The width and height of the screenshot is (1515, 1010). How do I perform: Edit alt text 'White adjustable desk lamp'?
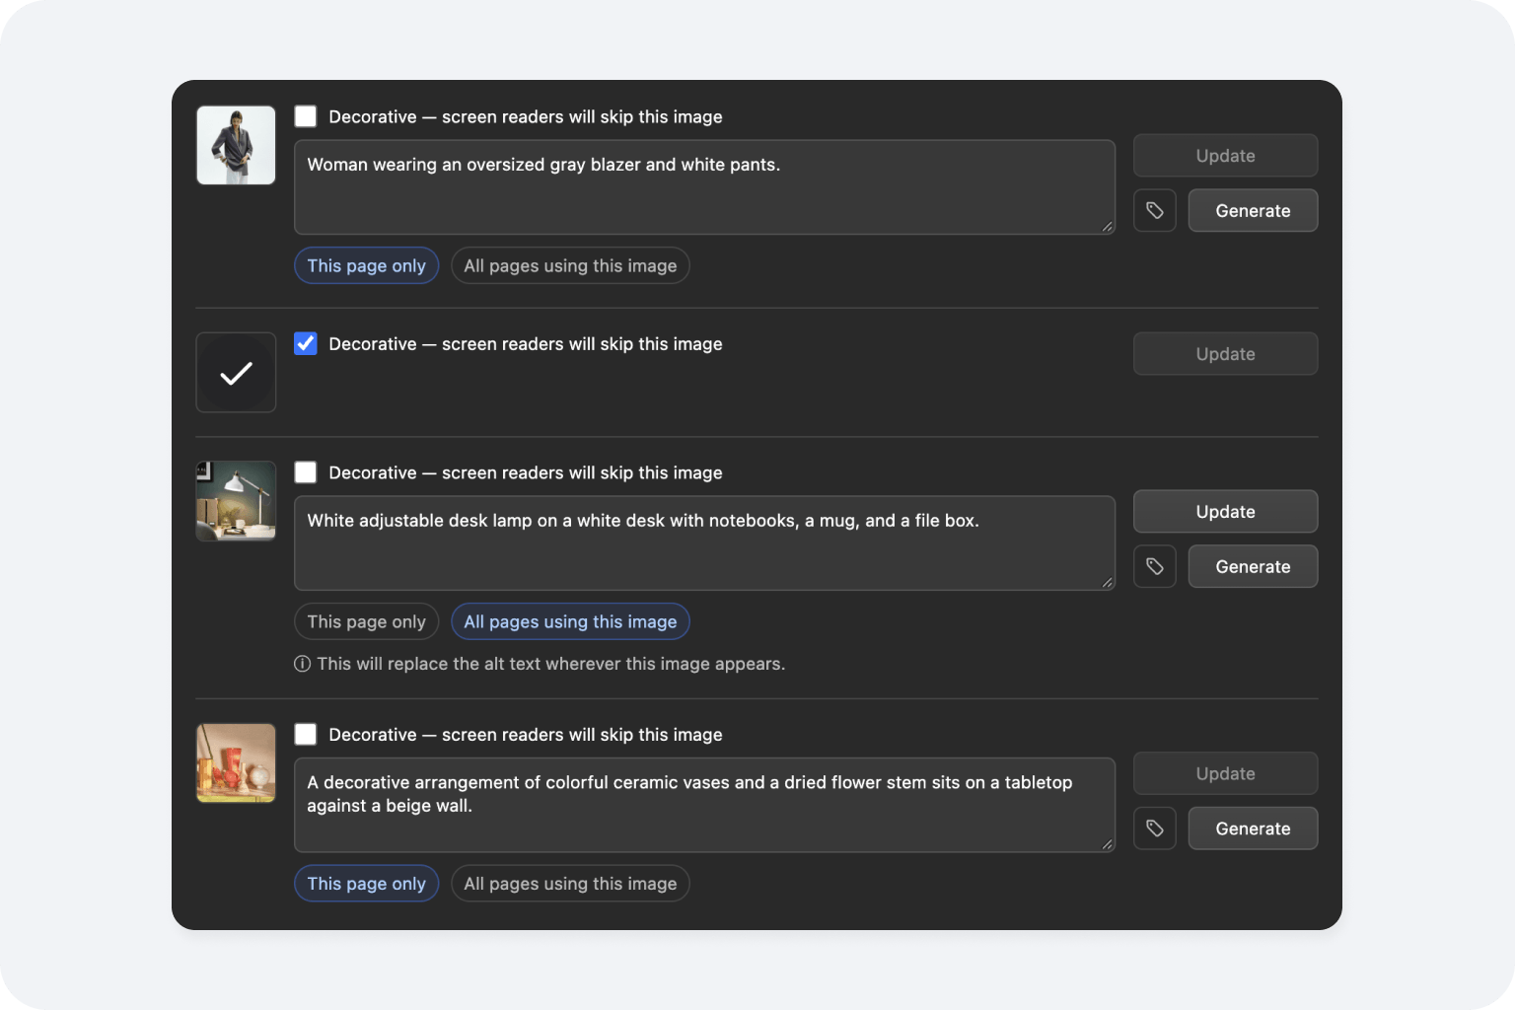[x=704, y=543]
